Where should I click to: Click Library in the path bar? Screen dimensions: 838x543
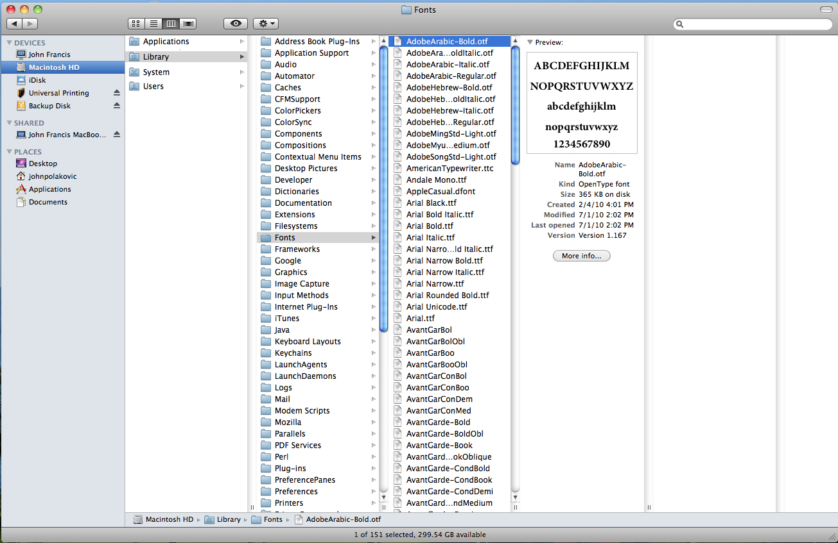(x=228, y=519)
